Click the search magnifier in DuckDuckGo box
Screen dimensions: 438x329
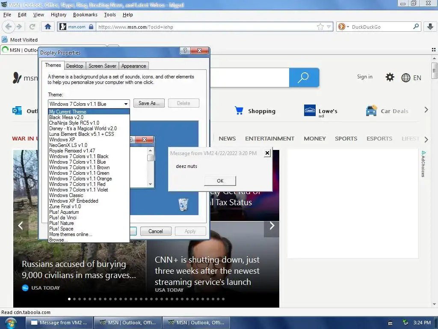pyautogui.click(x=416, y=27)
